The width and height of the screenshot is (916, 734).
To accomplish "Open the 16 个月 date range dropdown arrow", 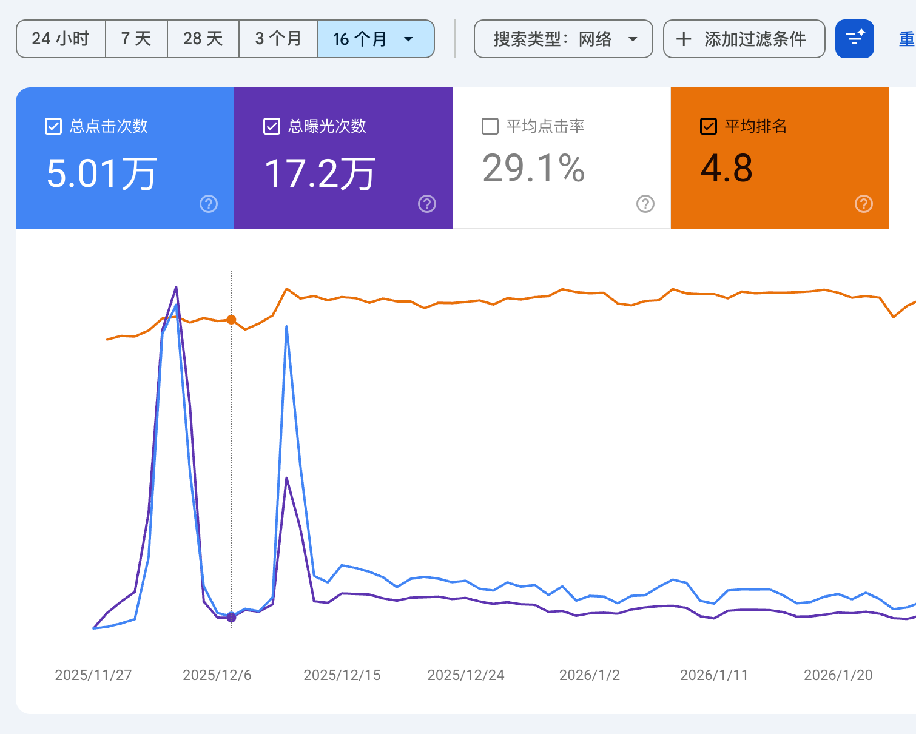I will coord(408,39).
